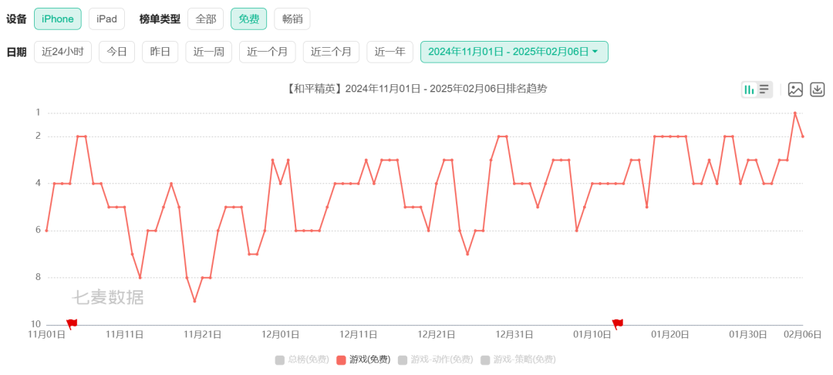Choose 畅销 chart type

pos(292,19)
